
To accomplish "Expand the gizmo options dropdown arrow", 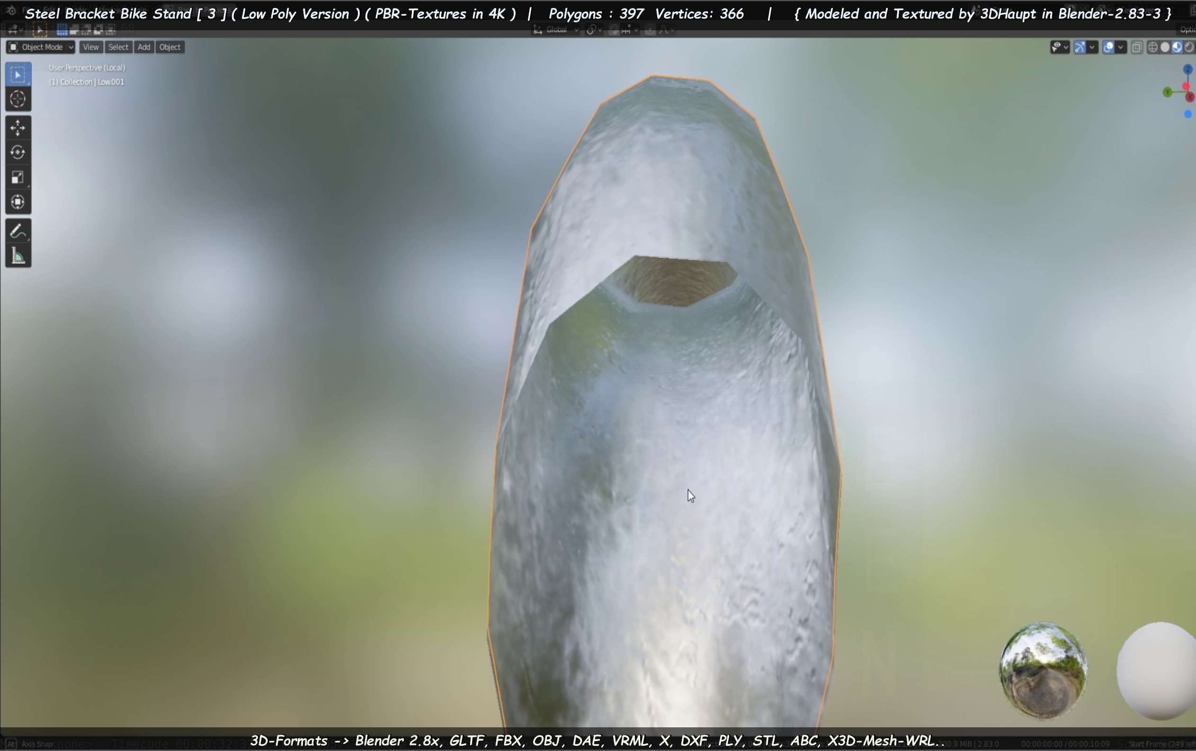I will pos(1092,47).
